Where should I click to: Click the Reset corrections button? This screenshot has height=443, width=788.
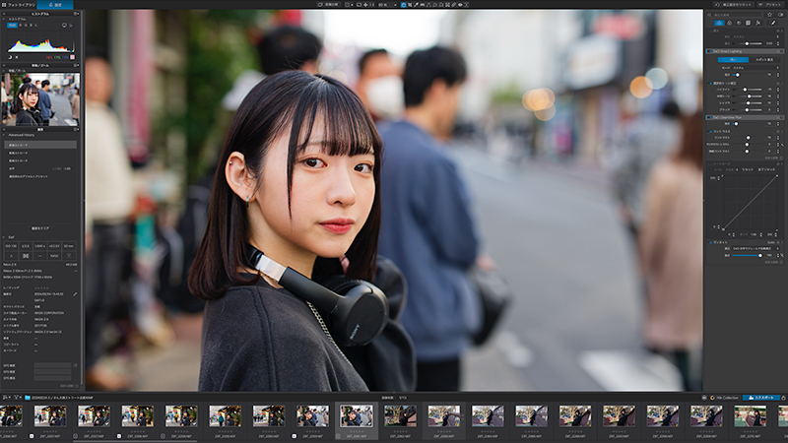point(735,5)
